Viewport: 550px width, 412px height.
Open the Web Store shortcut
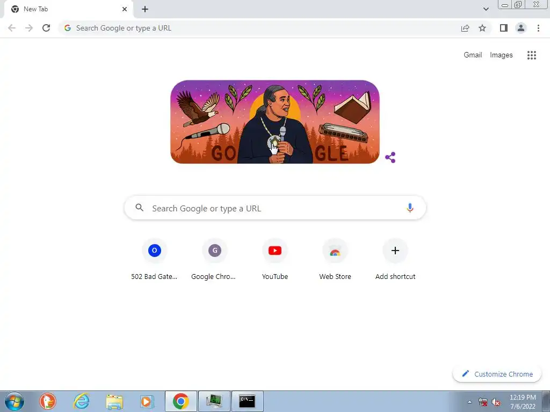tap(335, 260)
